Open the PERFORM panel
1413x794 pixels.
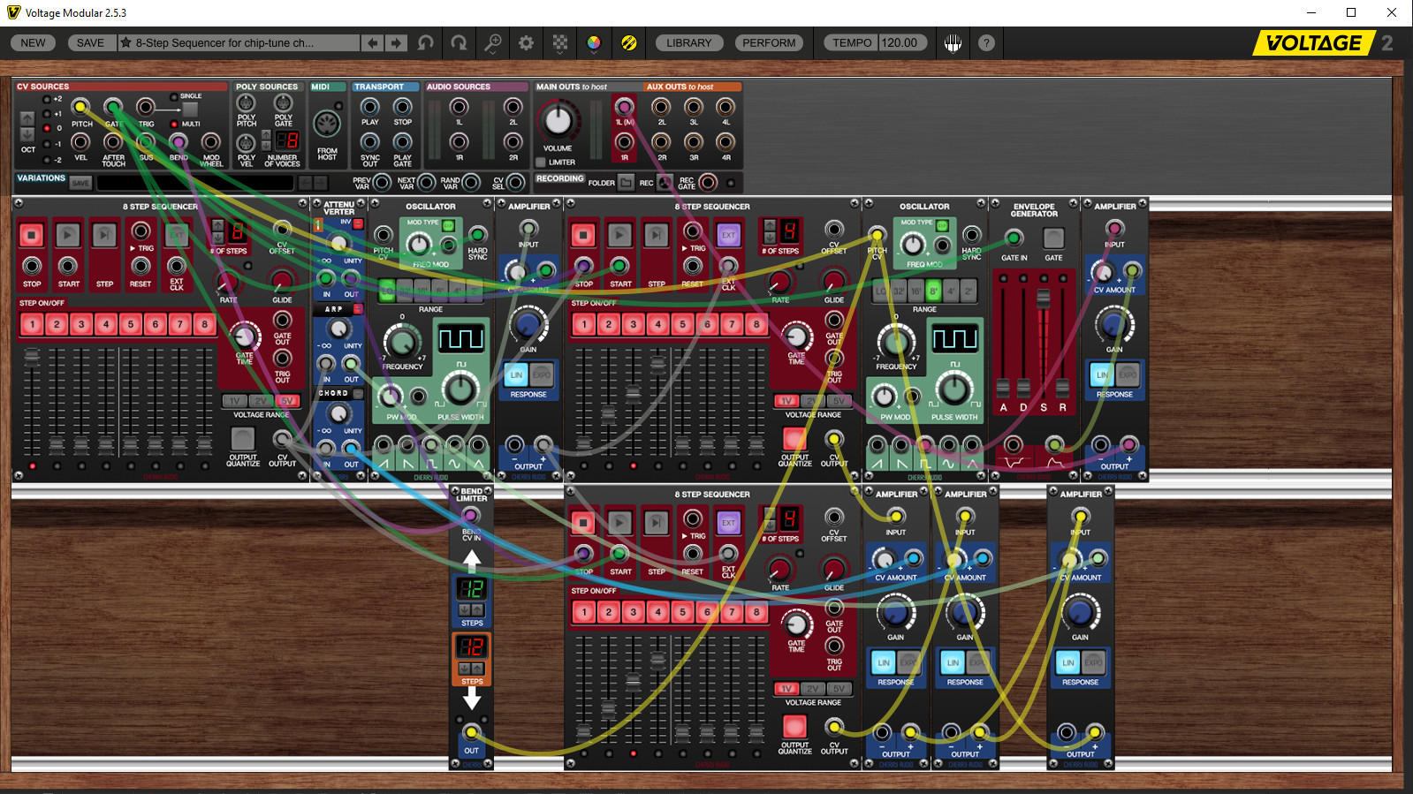[769, 42]
